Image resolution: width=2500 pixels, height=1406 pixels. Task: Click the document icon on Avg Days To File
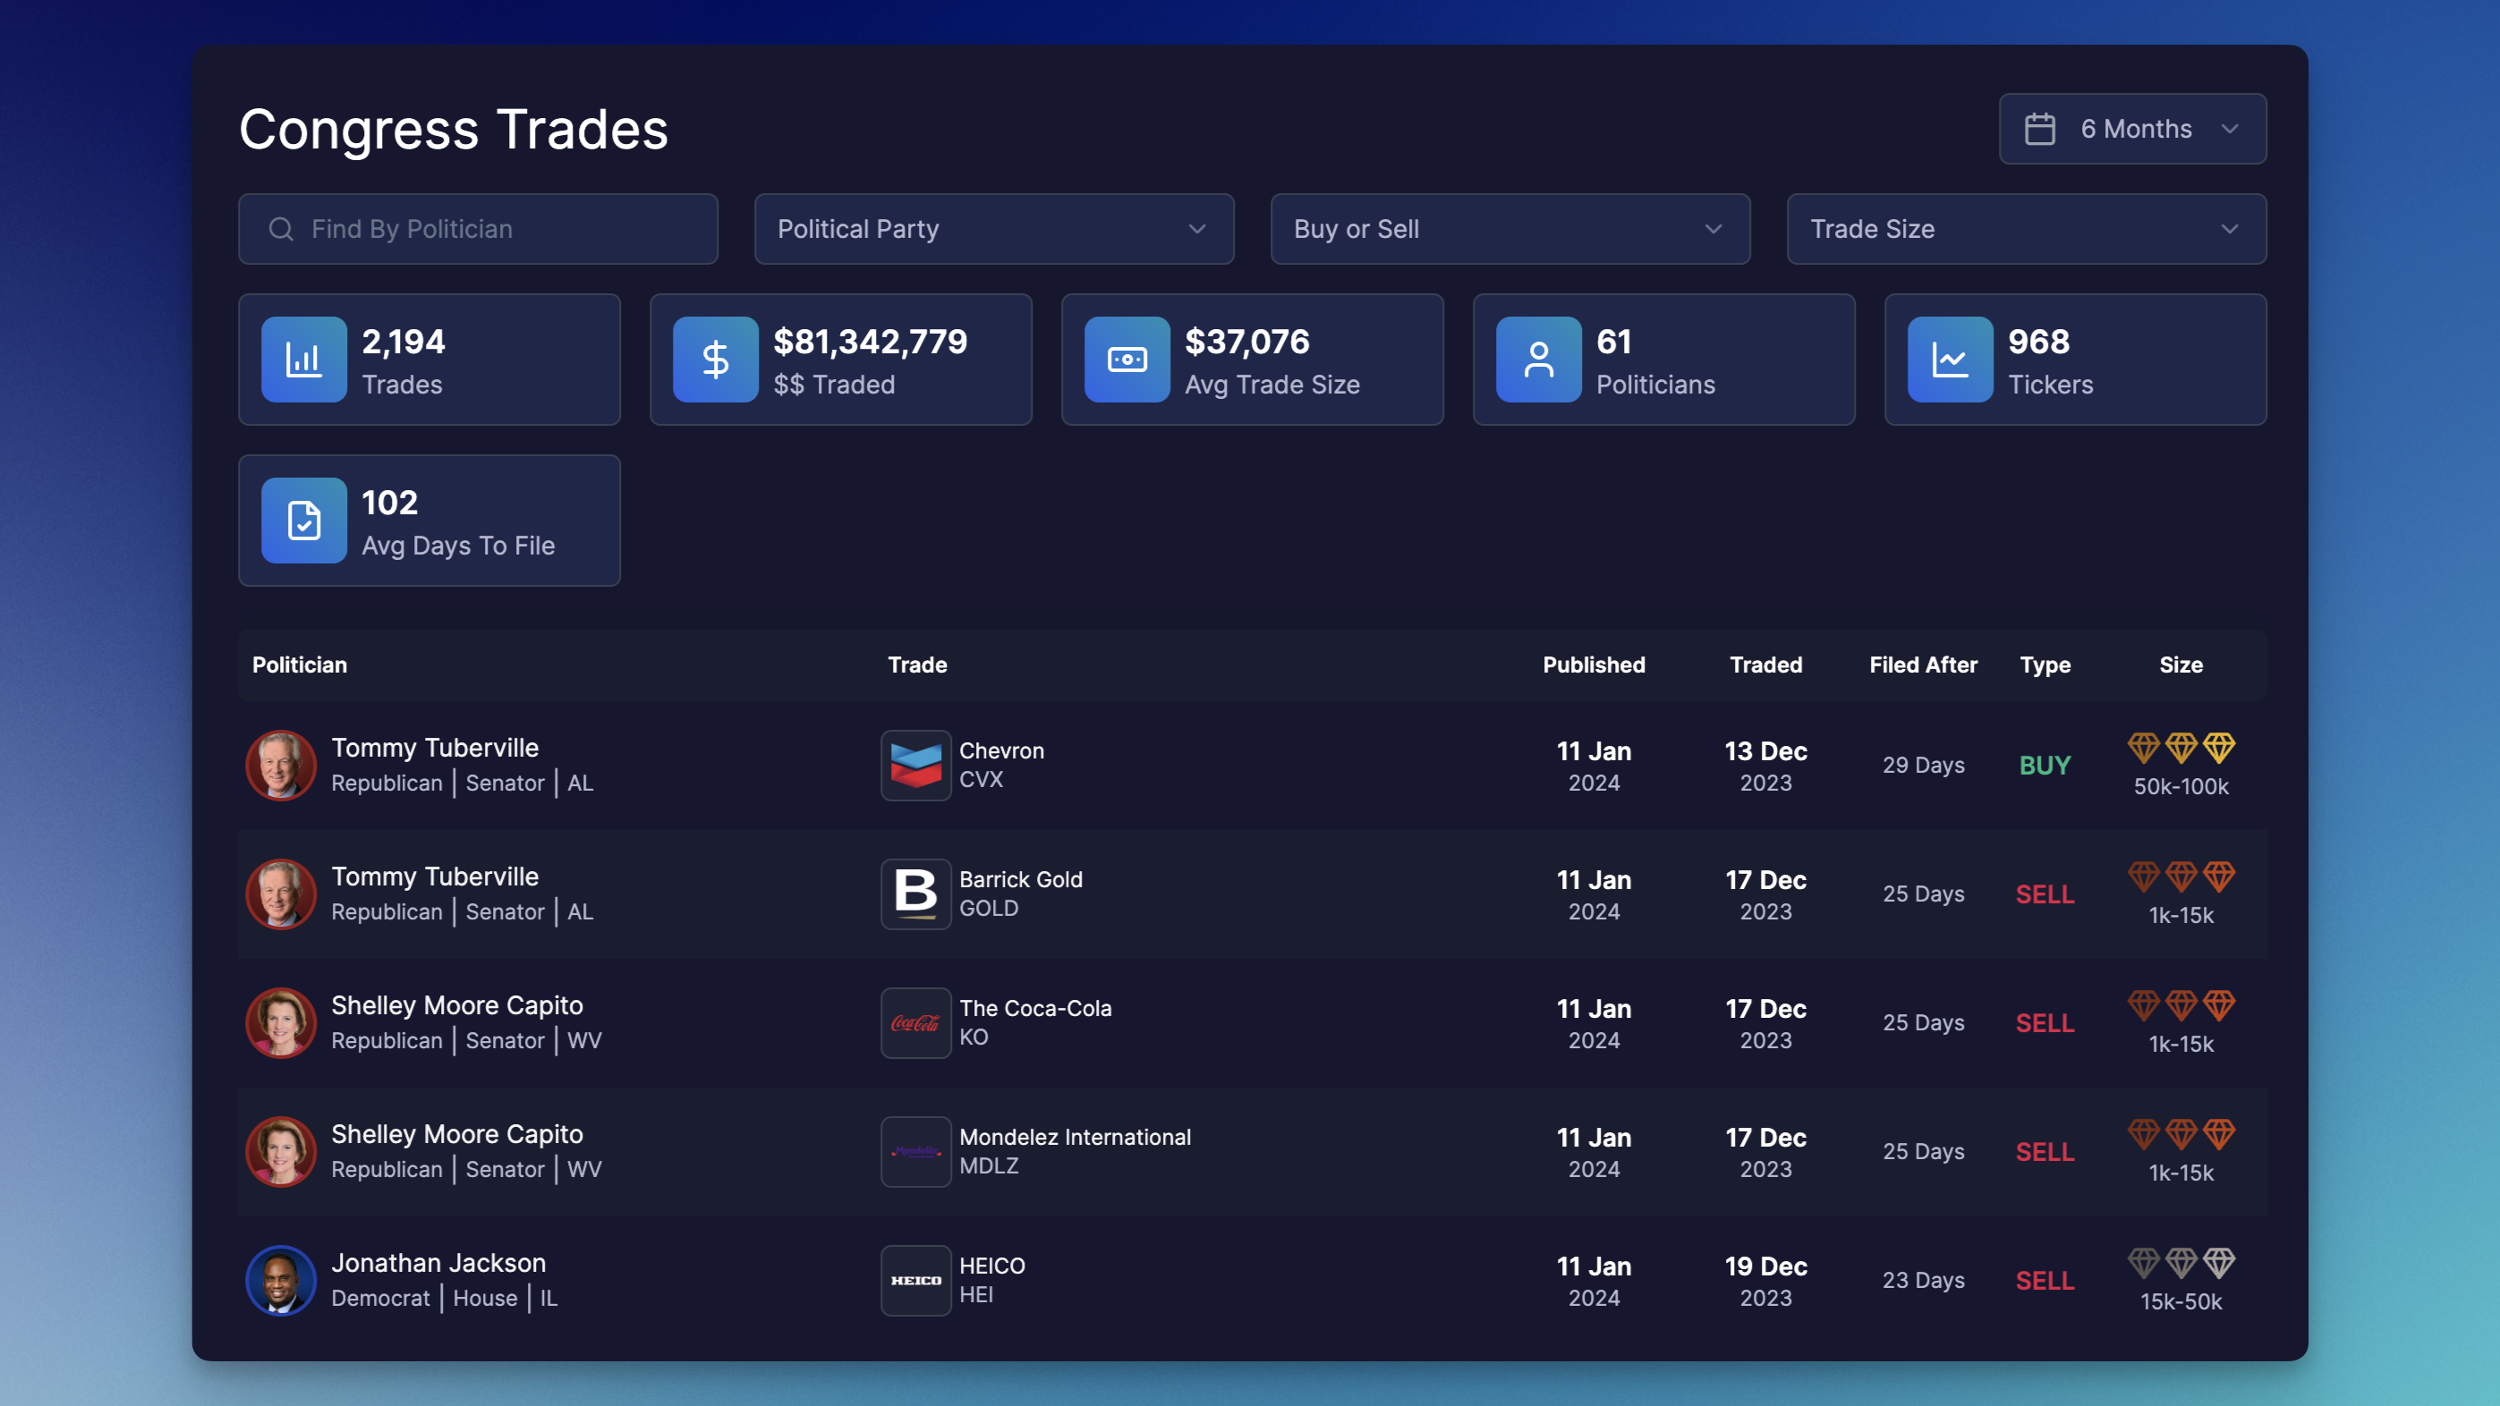303,520
